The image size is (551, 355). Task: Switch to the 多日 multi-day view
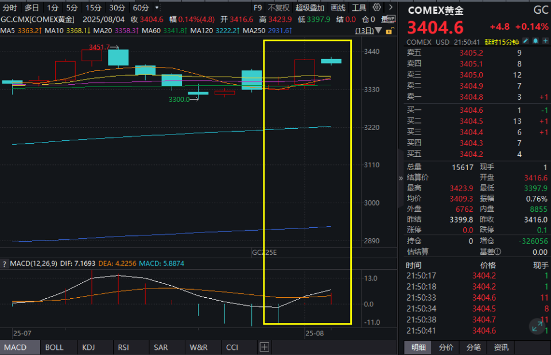coord(32,7)
